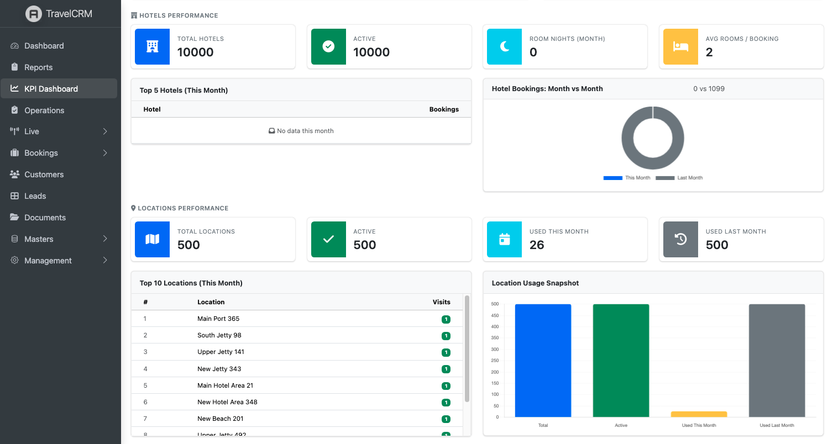Image resolution: width=833 pixels, height=444 pixels.
Task: Click the inbox icon beside No data message
Action: (272, 131)
